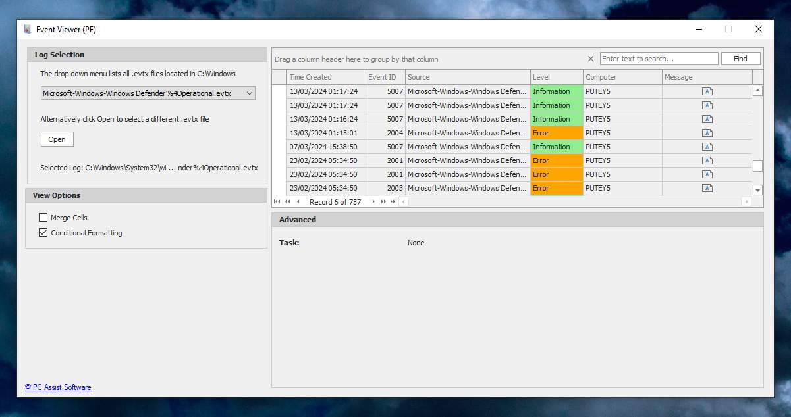Screen dimensions: 791x417
Task: Click the Message column header
Action: 707,77
